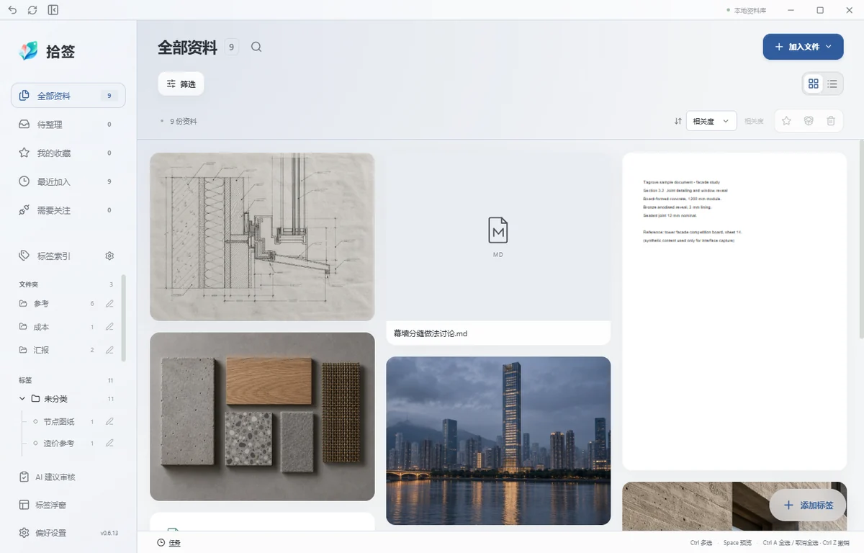Click the file name 幕墙分缝做法讨论.md
Screen dimensions: 864x553
pyautogui.click(x=431, y=333)
